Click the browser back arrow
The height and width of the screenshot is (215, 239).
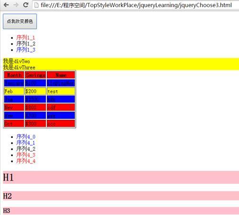[6, 5]
